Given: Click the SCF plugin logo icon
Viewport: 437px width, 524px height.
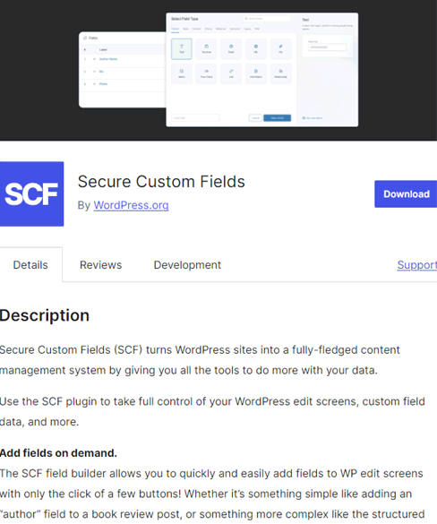Looking at the screenshot, I should click(x=31, y=193).
